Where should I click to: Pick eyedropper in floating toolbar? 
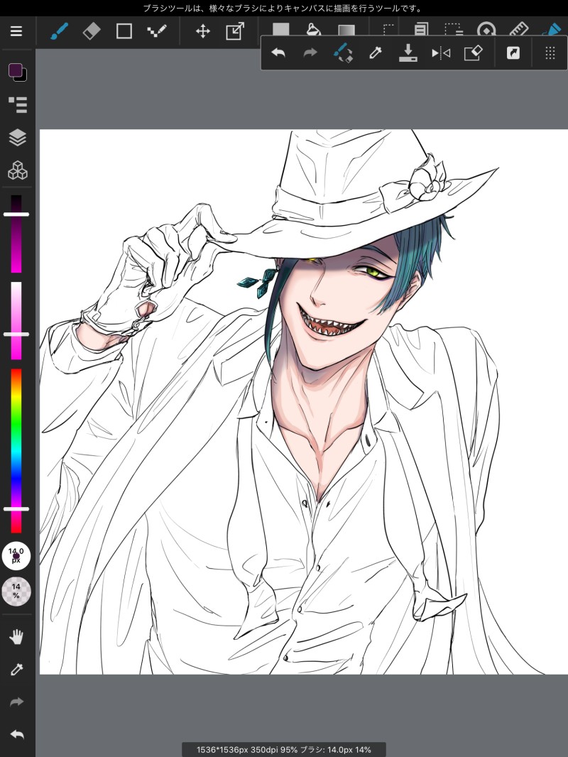[x=376, y=53]
